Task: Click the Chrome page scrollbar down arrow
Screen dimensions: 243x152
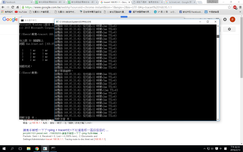Action: pyautogui.click(x=242, y=144)
